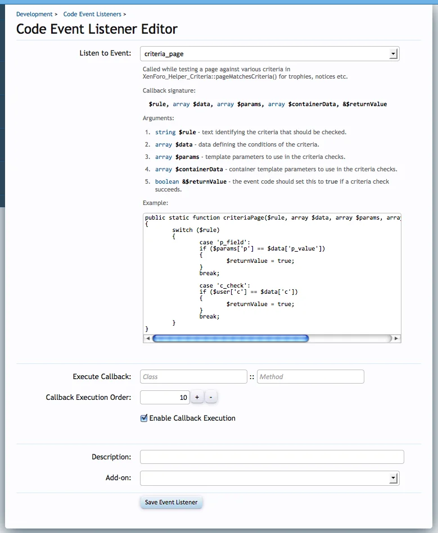438x533 pixels.
Task: Click the Callback Execution Order field
Action: (165, 398)
